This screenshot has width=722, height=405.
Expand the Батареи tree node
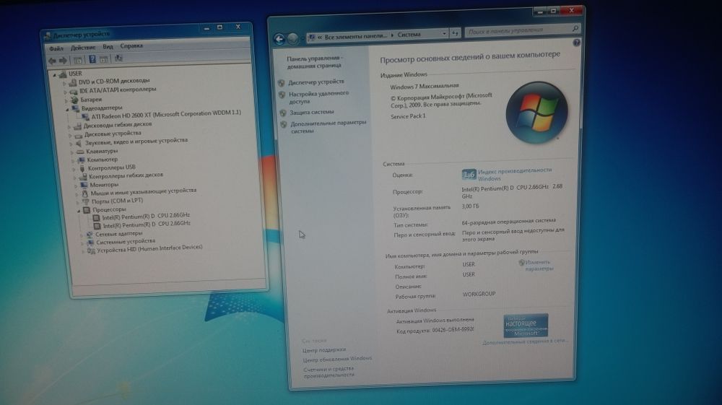66,101
